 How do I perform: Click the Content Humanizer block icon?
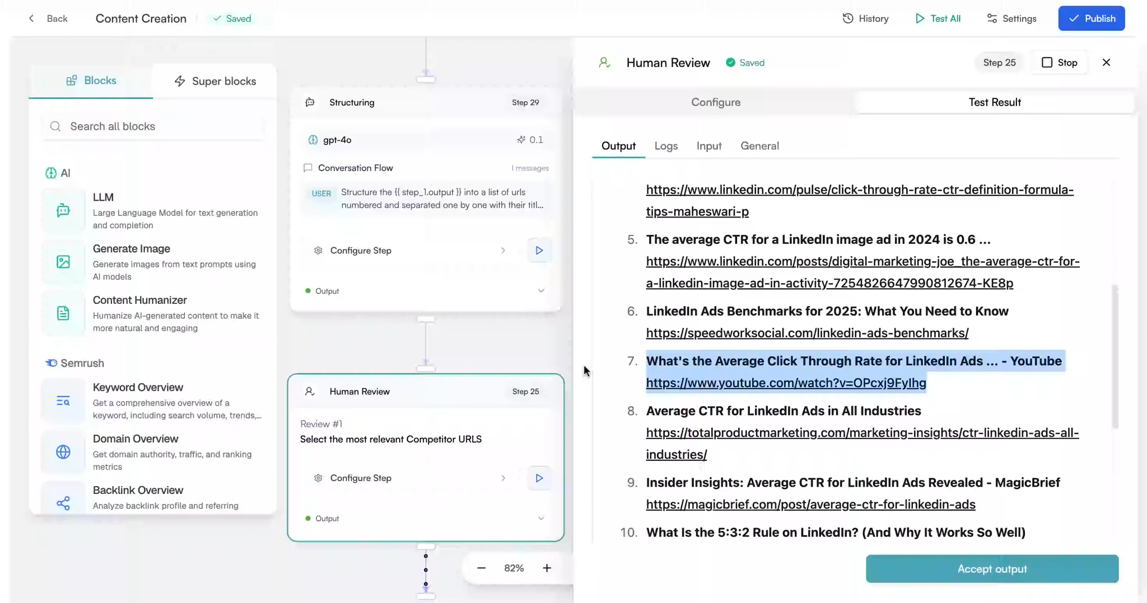pos(63,313)
